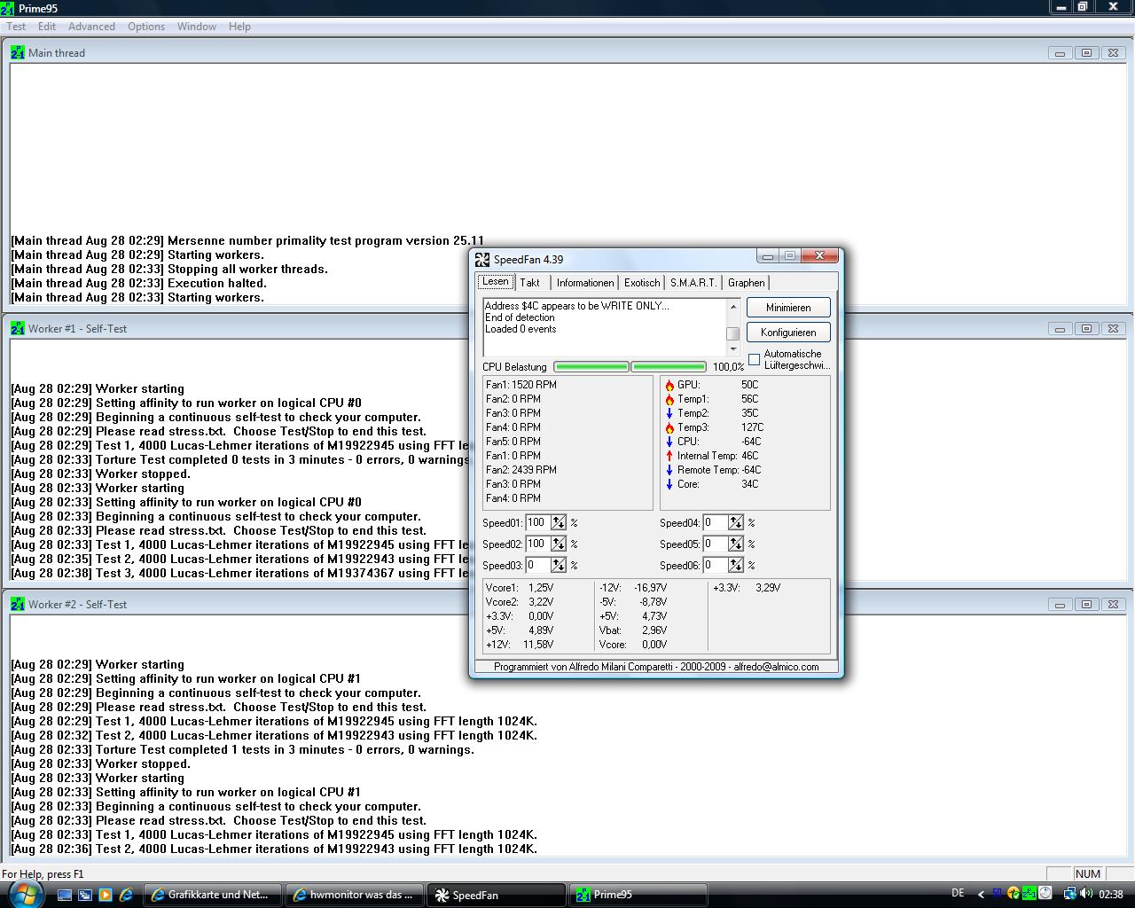
Task: Open the Options menu
Action: point(146,27)
